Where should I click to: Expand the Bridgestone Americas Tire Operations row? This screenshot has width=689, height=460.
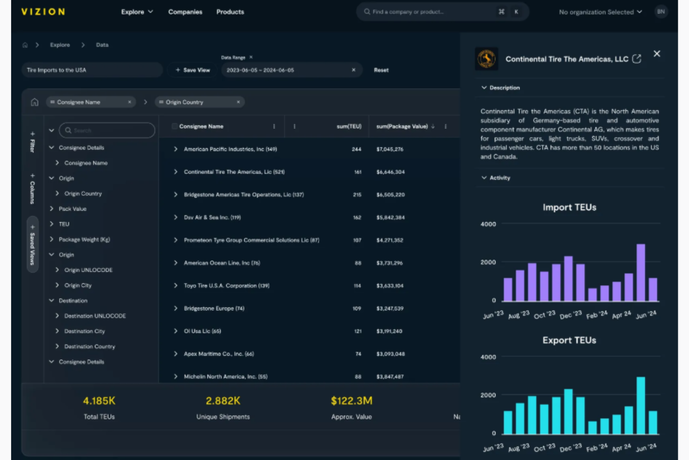point(176,195)
